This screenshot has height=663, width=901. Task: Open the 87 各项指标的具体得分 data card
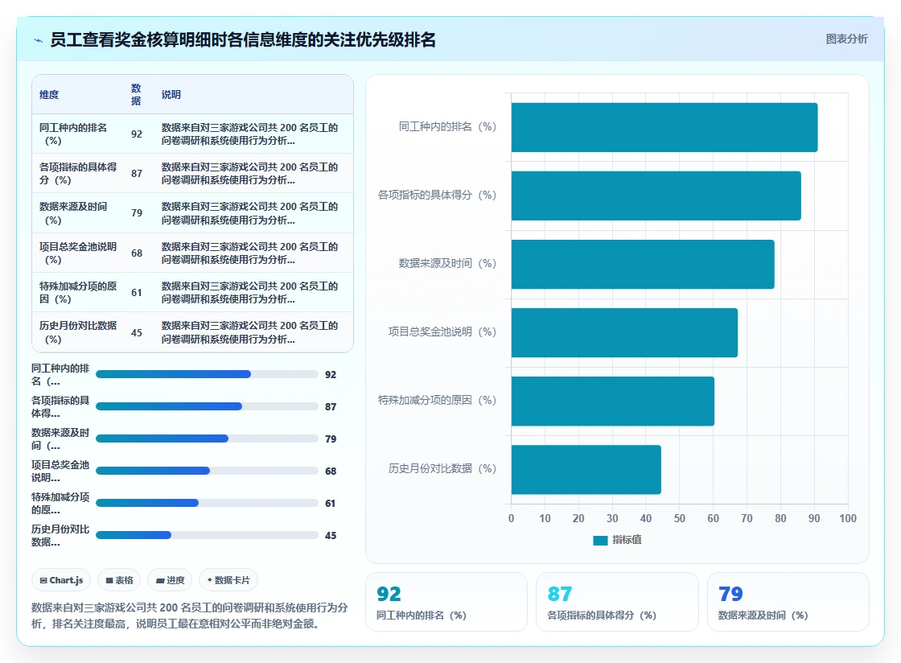pyautogui.click(x=617, y=602)
